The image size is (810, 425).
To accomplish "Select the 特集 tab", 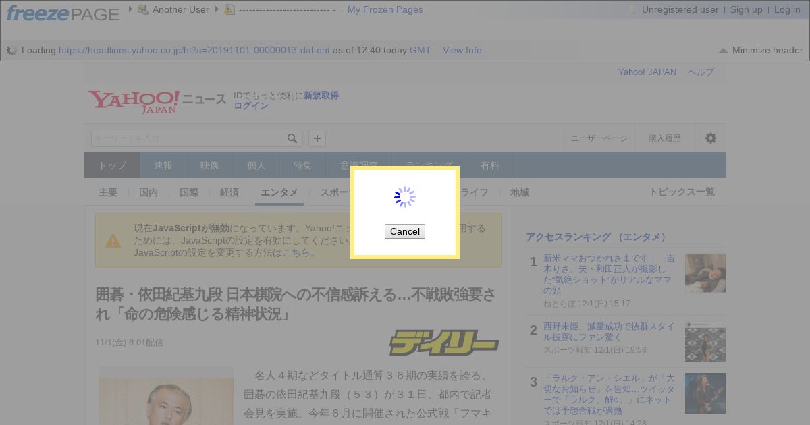I will click(x=303, y=165).
